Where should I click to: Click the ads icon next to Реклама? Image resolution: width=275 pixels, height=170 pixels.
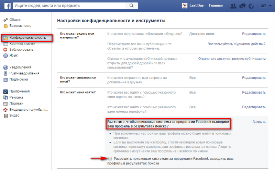[5, 97]
